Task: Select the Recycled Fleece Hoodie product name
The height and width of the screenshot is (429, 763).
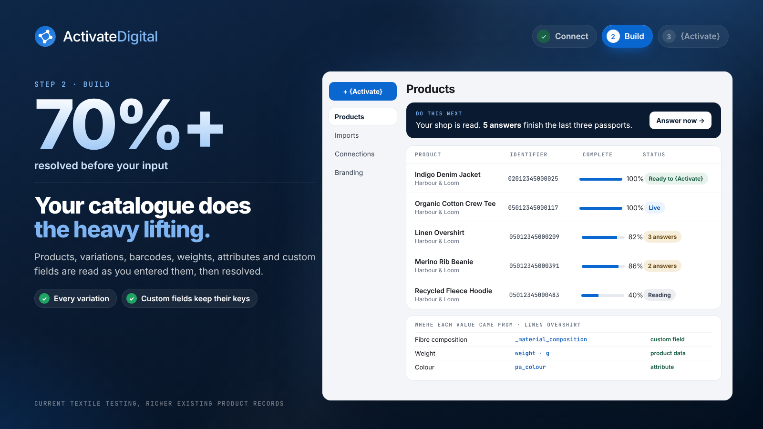Action: click(454, 291)
